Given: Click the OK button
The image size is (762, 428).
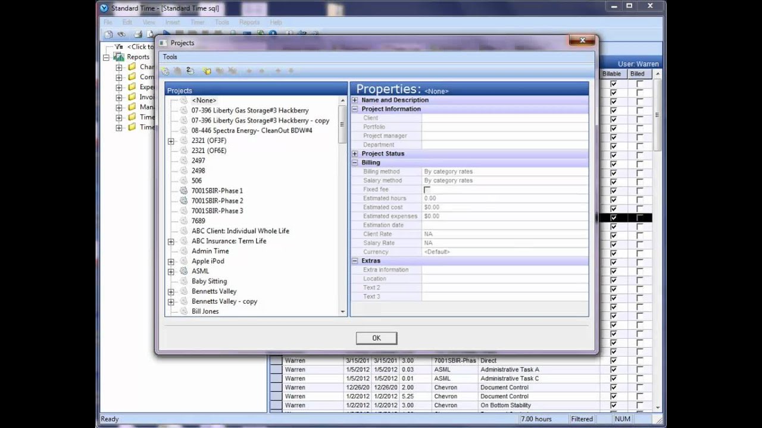Looking at the screenshot, I should pyautogui.click(x=376, y=338).
